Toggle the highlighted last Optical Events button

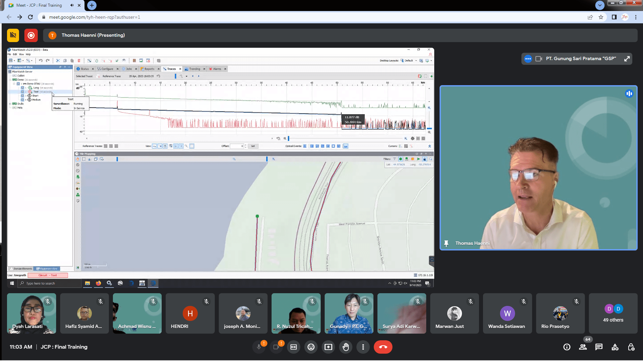click(346, 146)
